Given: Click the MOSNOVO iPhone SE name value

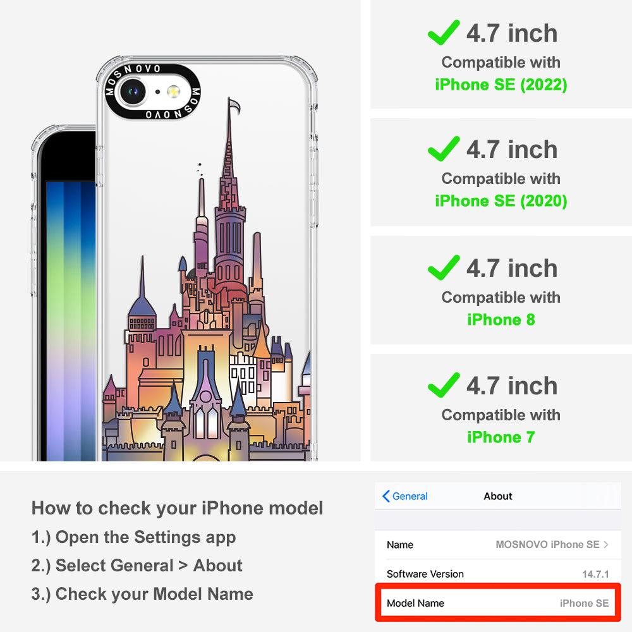Looking at the screenshot, I should pos(547,545).
